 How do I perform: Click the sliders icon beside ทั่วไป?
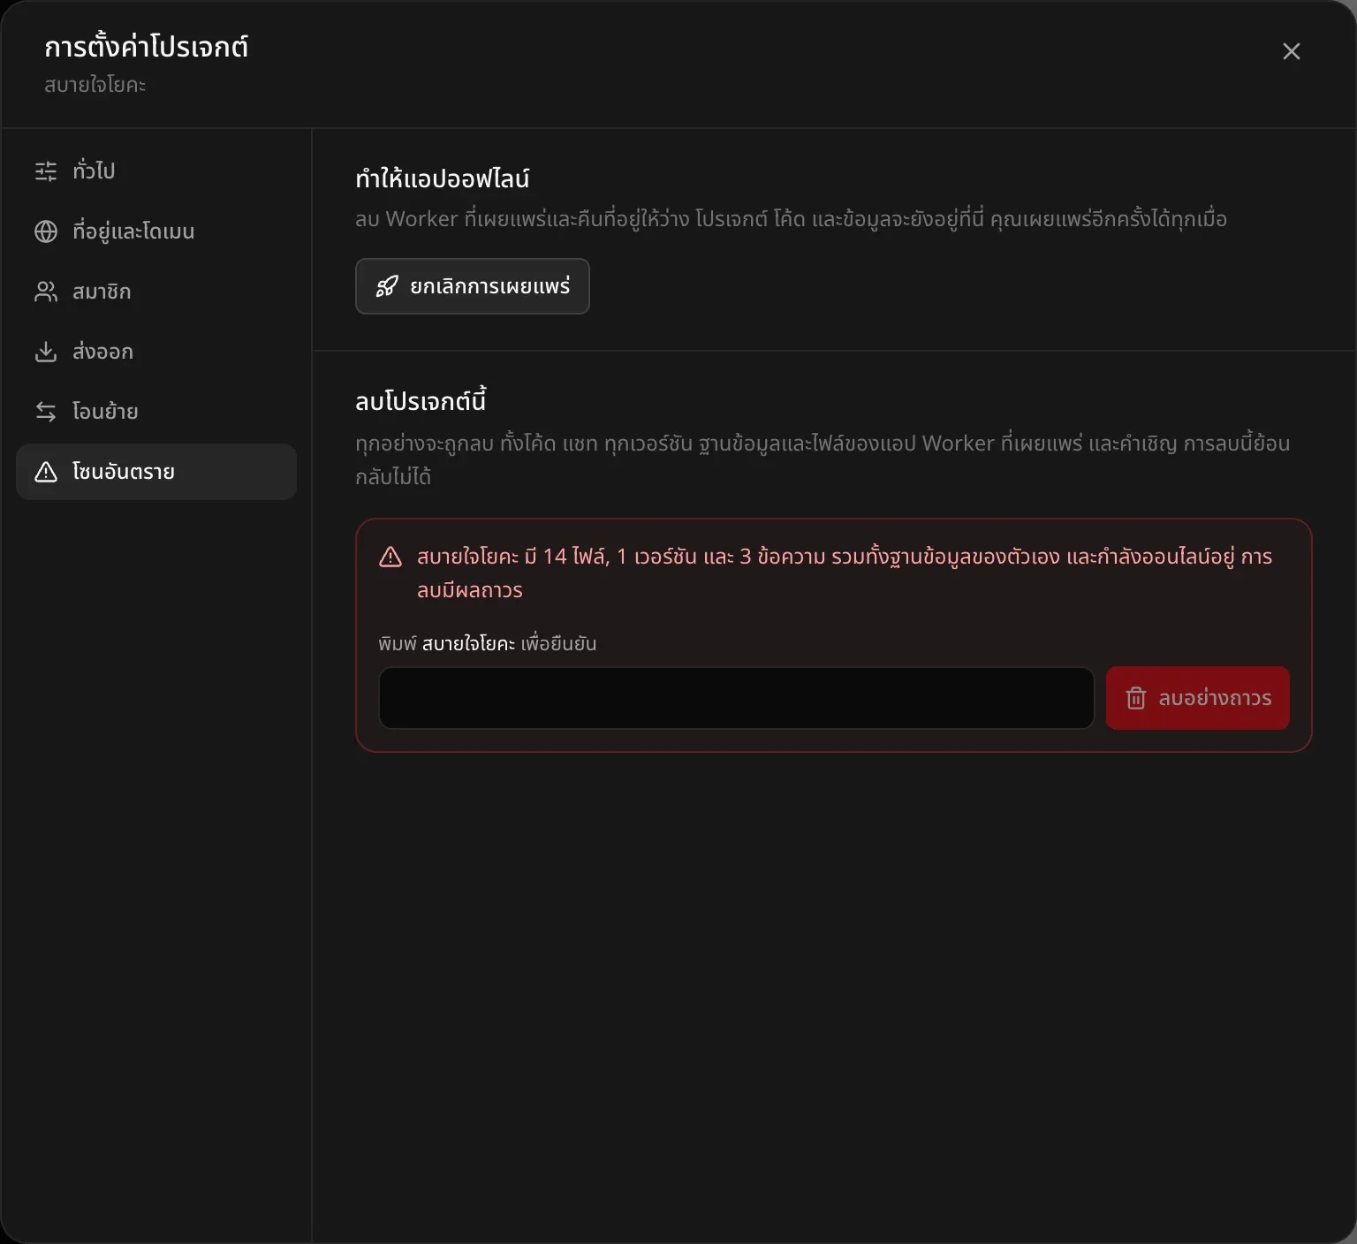[46, 171]
